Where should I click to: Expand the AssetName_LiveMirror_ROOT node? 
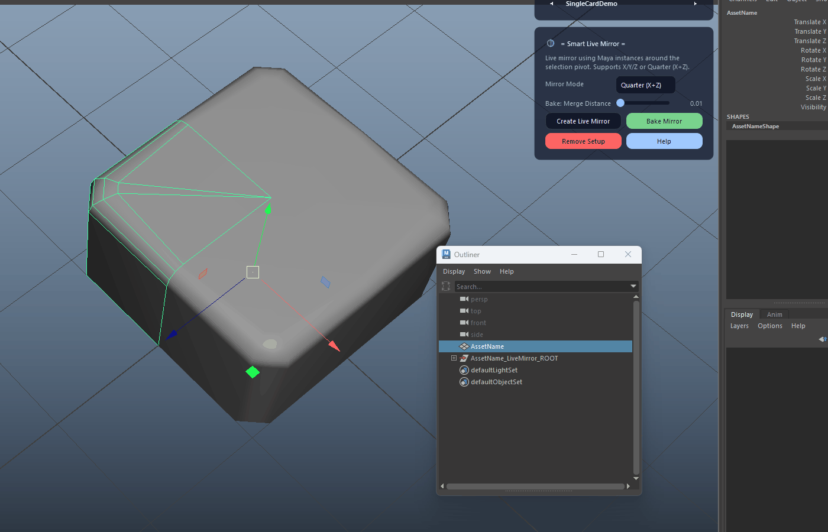[x=454, y=358]
